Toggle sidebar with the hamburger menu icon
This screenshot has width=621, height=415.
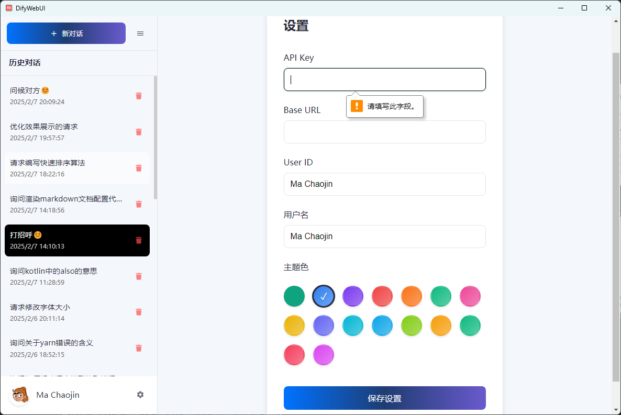(x=140, y=33)
